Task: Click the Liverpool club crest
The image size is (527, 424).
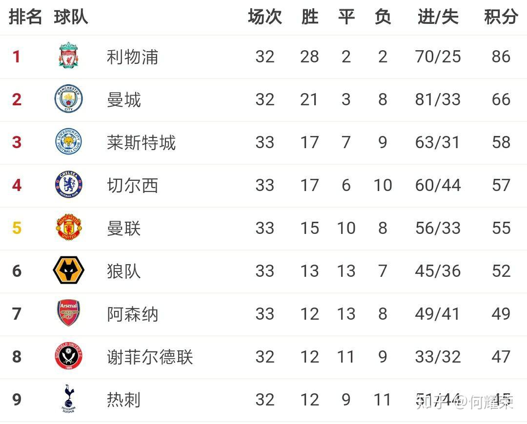Action: point(69,56)
